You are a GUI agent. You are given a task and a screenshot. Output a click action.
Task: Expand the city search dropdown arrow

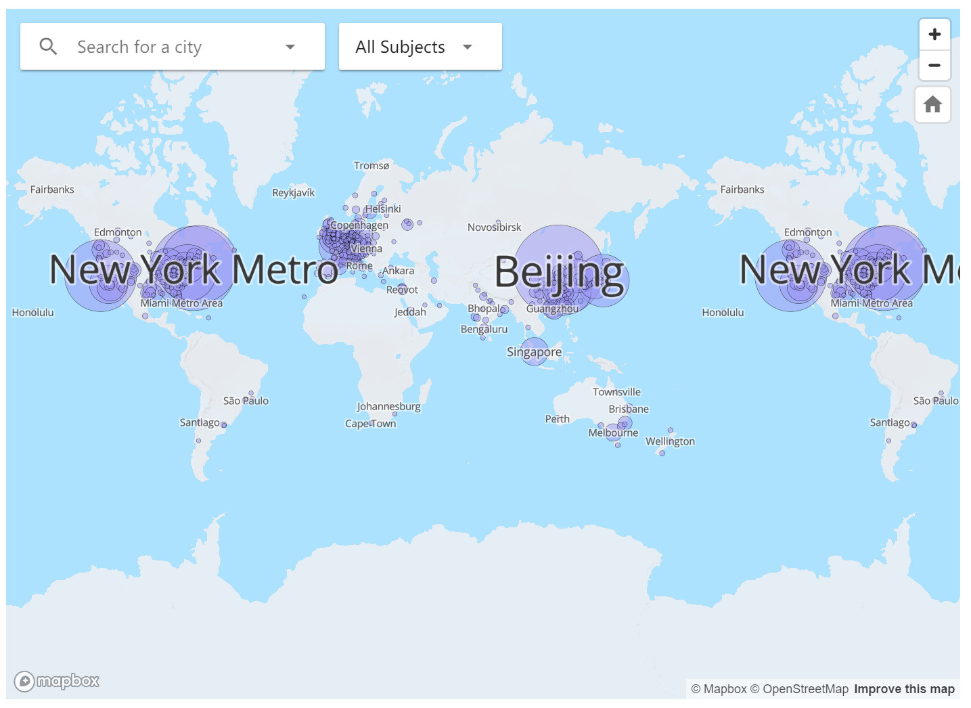[x=290, y=47]
